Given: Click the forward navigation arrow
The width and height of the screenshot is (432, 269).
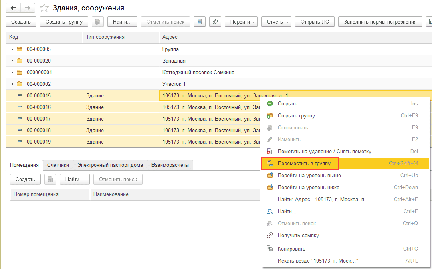Looking at the screenshot, I should [x=27, y=8].
